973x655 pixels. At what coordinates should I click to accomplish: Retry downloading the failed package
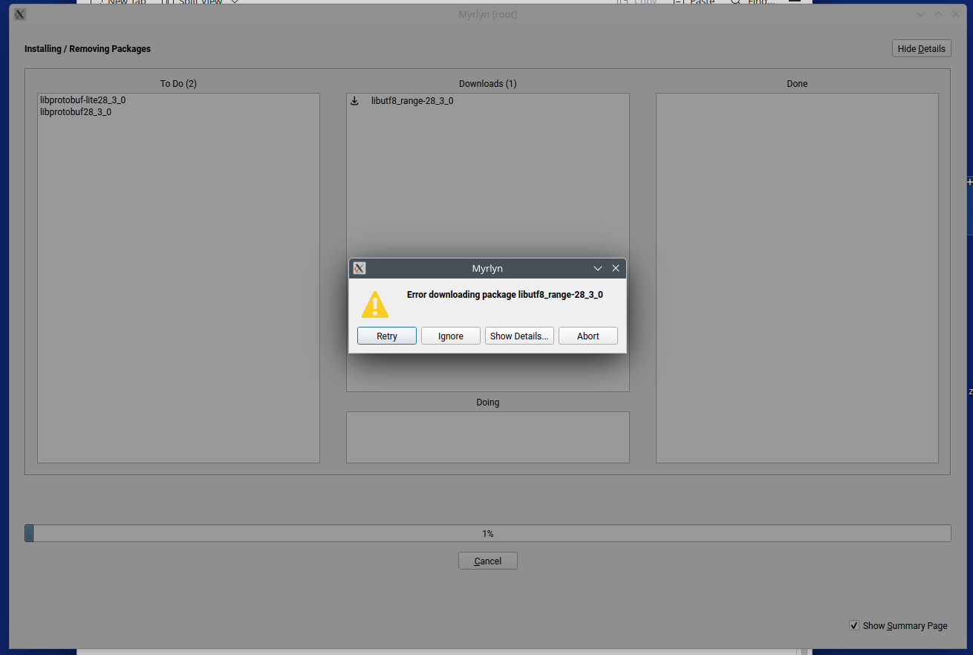coord(387,336)
